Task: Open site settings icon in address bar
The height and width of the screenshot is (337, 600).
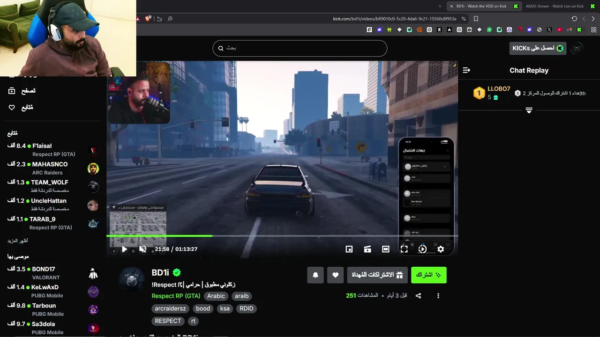Action: (x=464, y=19)
